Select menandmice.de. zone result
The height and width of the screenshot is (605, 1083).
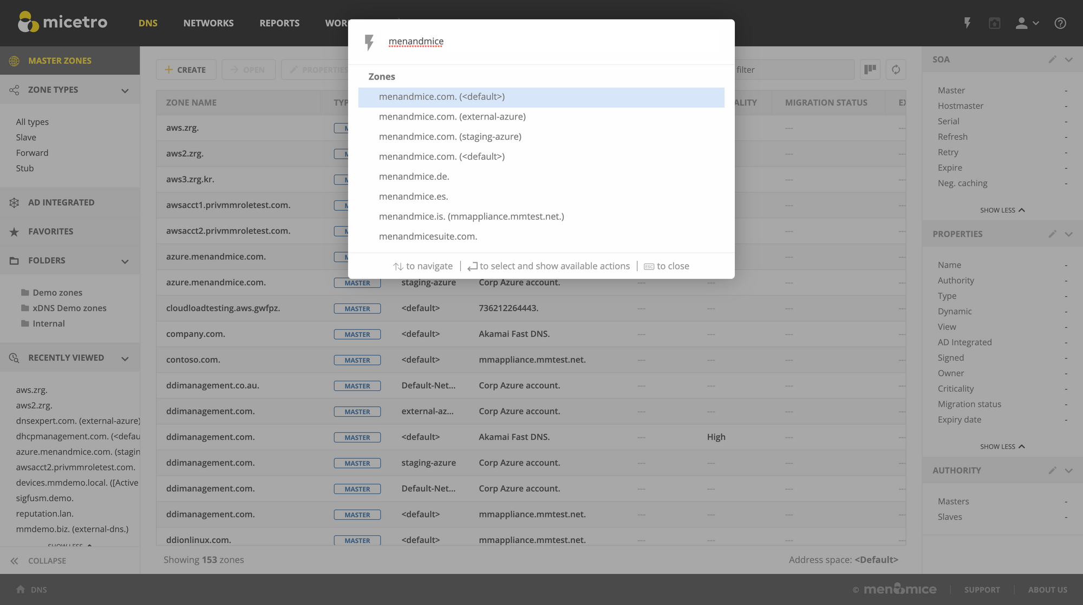541,176
